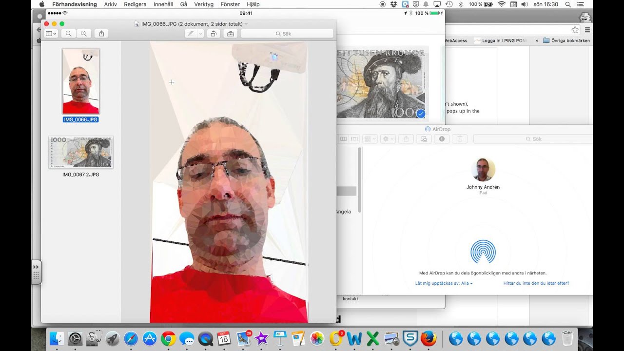Open the Gå menu
Image resolution: width=624 pixels, height=351 pixels.
click(x=183, y=4)
